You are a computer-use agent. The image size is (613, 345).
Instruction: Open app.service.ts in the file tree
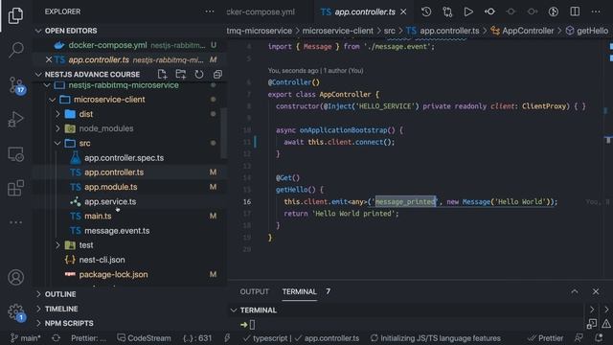click(x=110, y=202)
